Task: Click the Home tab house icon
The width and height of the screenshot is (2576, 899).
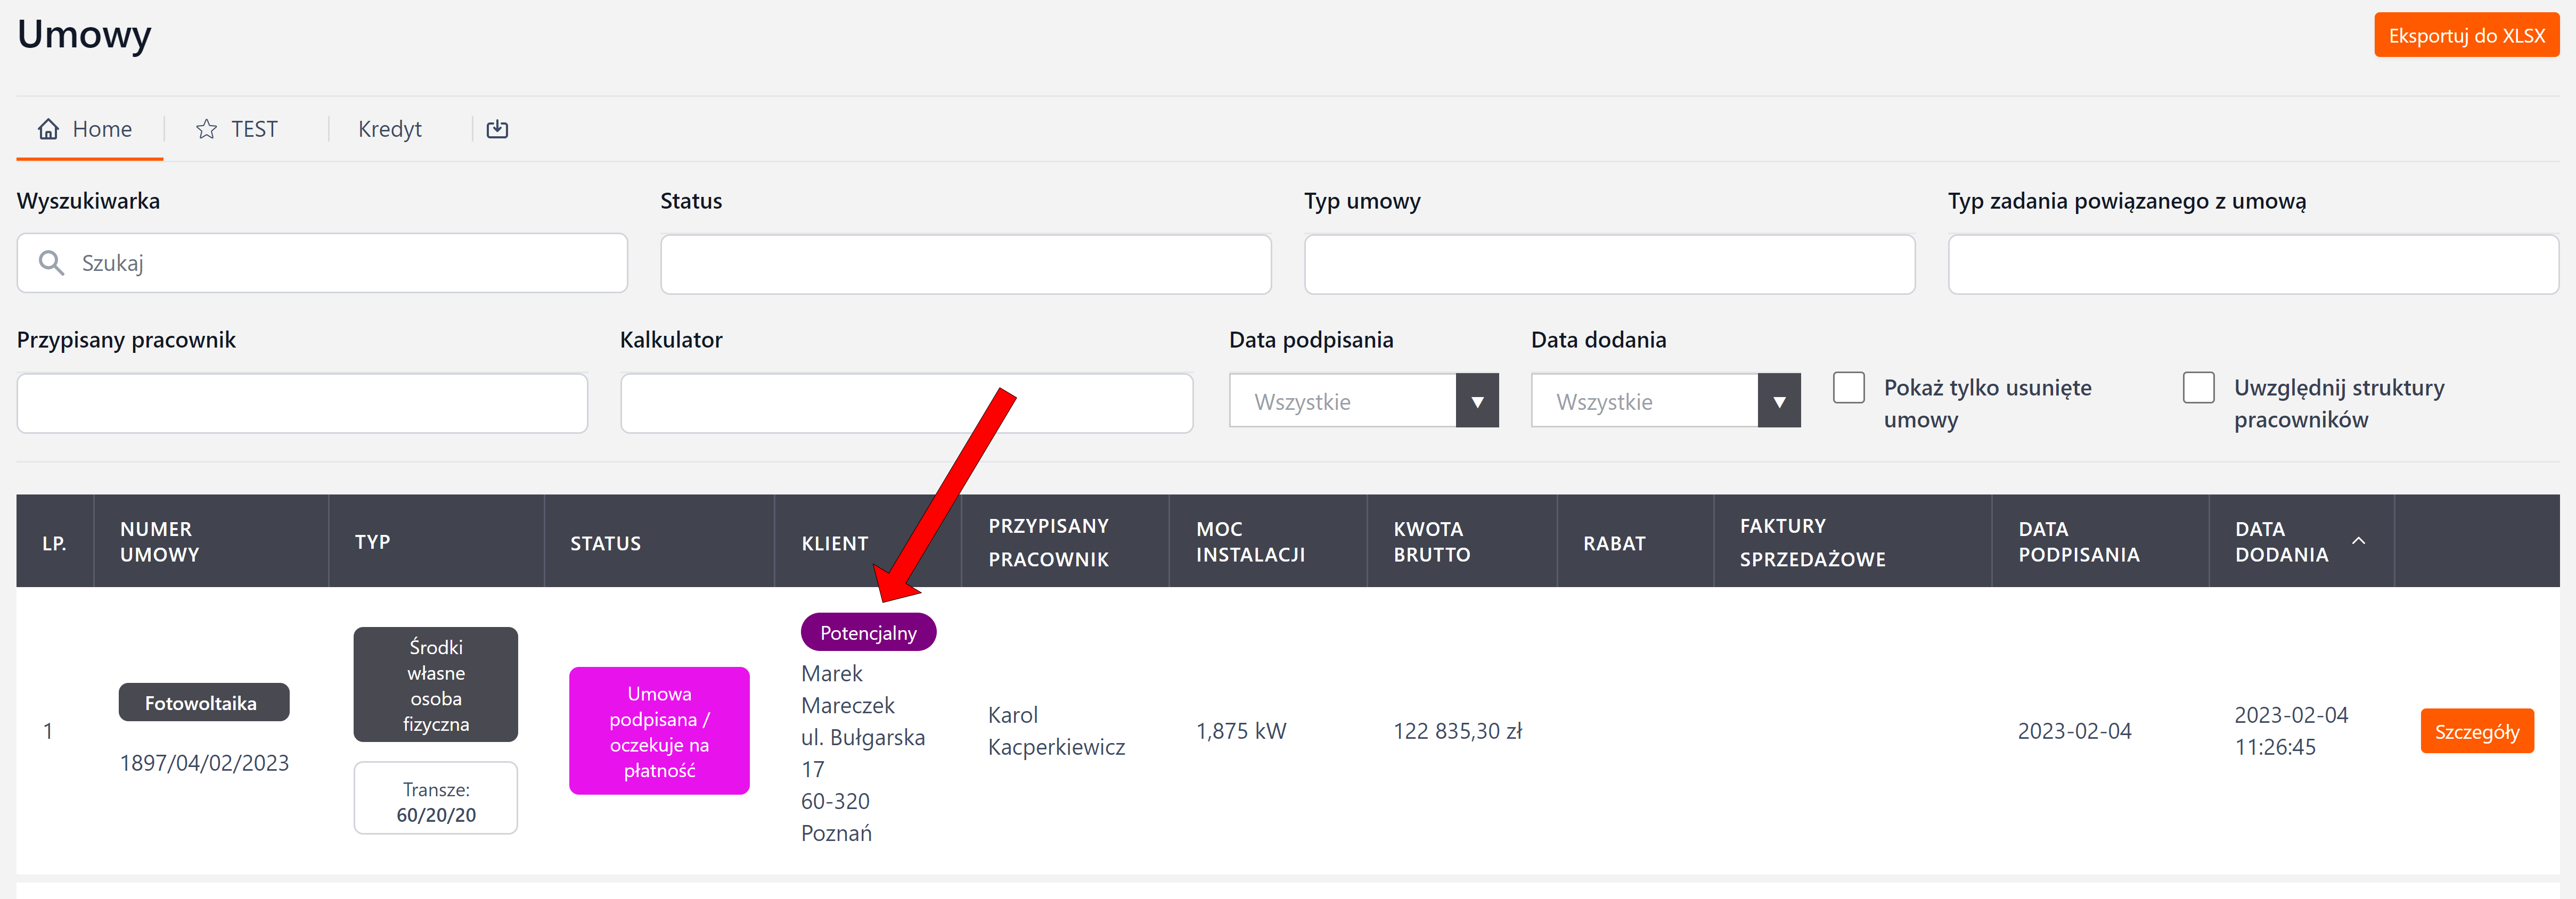Action: coord(48,129)
